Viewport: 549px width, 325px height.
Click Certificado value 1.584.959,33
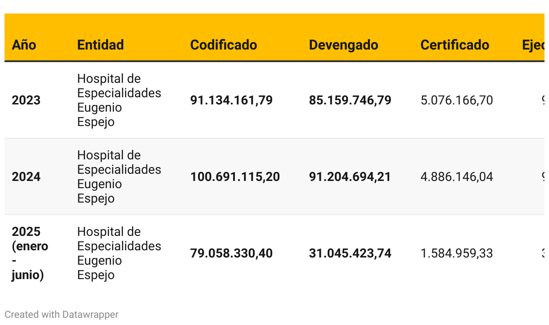(x=457, y=253)
